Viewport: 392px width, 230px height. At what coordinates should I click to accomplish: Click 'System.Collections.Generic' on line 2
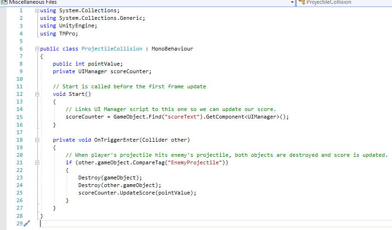pyautogui.click(x=101, y=18)
